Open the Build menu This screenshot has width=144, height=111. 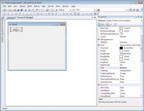coord(30,6)
